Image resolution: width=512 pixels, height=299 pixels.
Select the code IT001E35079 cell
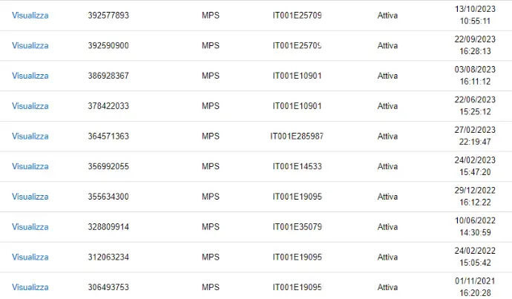(297, 227)
